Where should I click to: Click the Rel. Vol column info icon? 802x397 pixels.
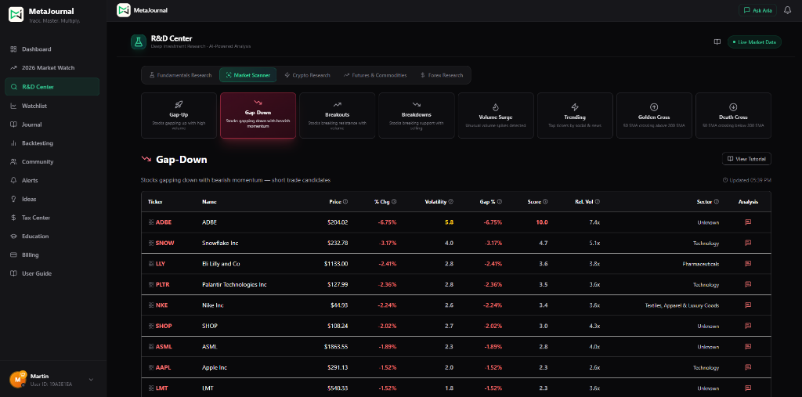point(598,201)
